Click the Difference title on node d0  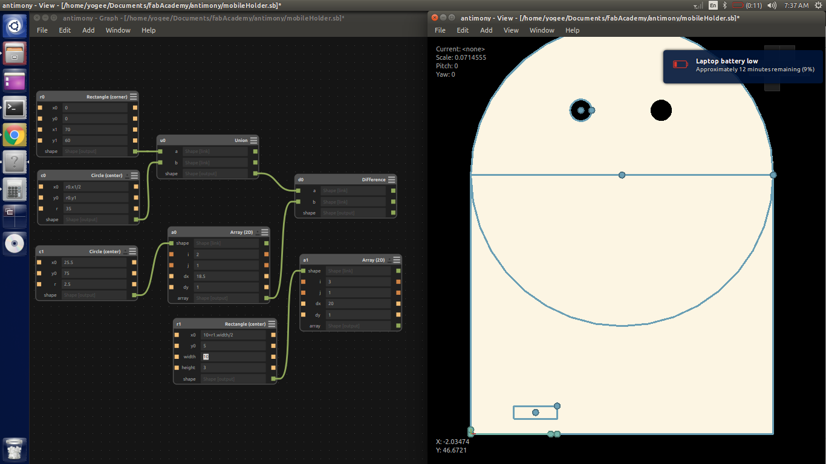click(x=374, y=179)
